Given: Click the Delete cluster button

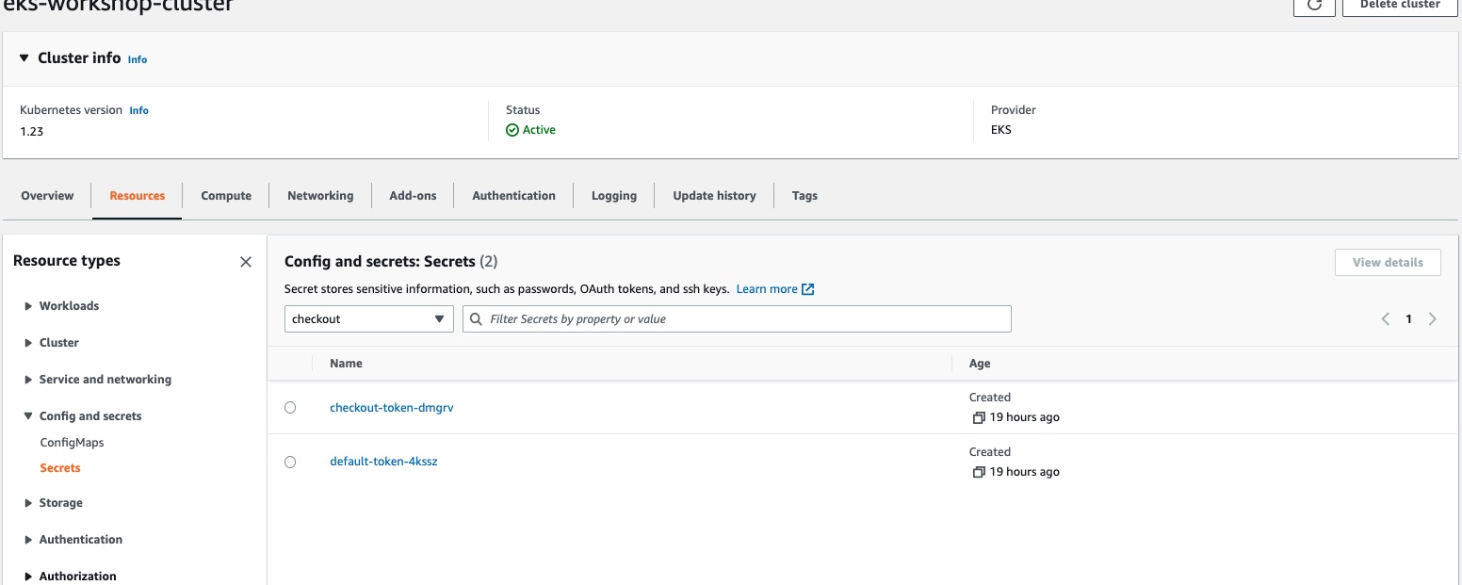Looking at the screenshot, I should pyautogui.click(x=1399, y=6).
